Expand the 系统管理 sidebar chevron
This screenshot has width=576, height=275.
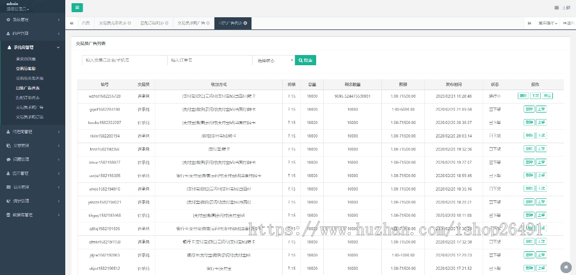(59, 19)
